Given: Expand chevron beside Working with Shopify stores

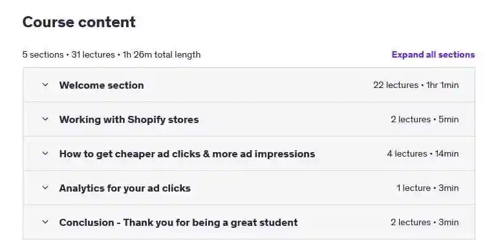Looking at the screenshot, I should point(45,119).
